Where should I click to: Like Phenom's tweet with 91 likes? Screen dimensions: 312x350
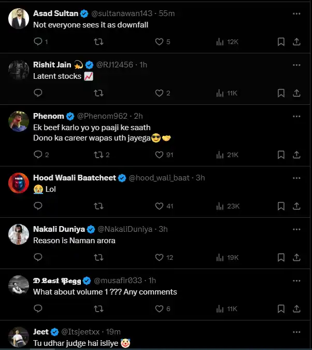point(160,155)
